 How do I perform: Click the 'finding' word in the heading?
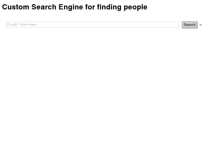[109, 7]
